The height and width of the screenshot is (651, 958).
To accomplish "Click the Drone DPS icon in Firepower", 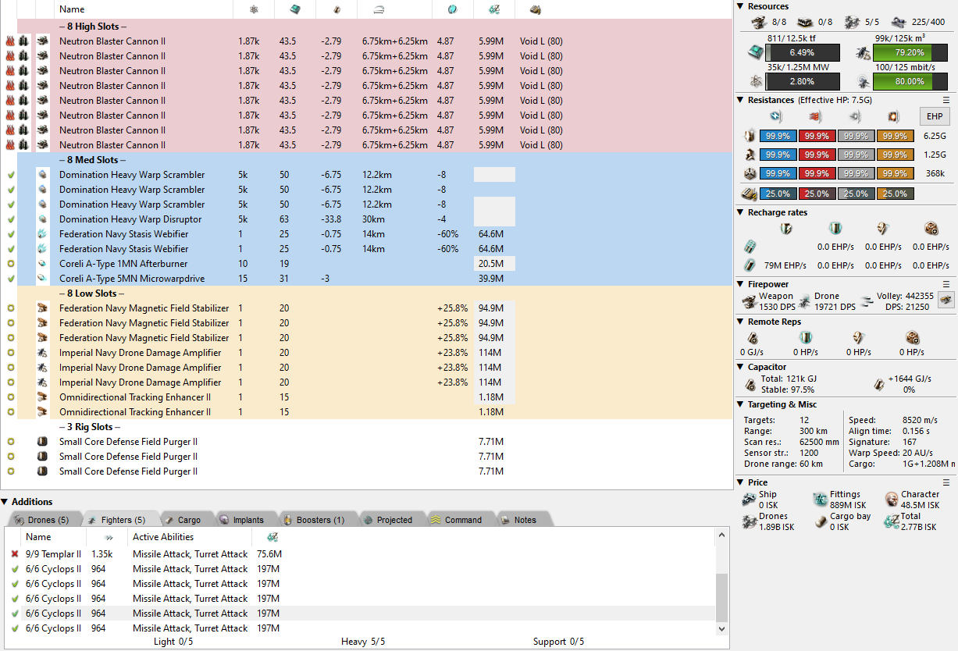I will [x=803, y=301].
